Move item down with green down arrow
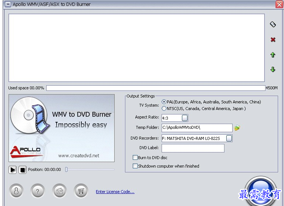This screenshot has width=284, height=206. [x=273, y=69]
